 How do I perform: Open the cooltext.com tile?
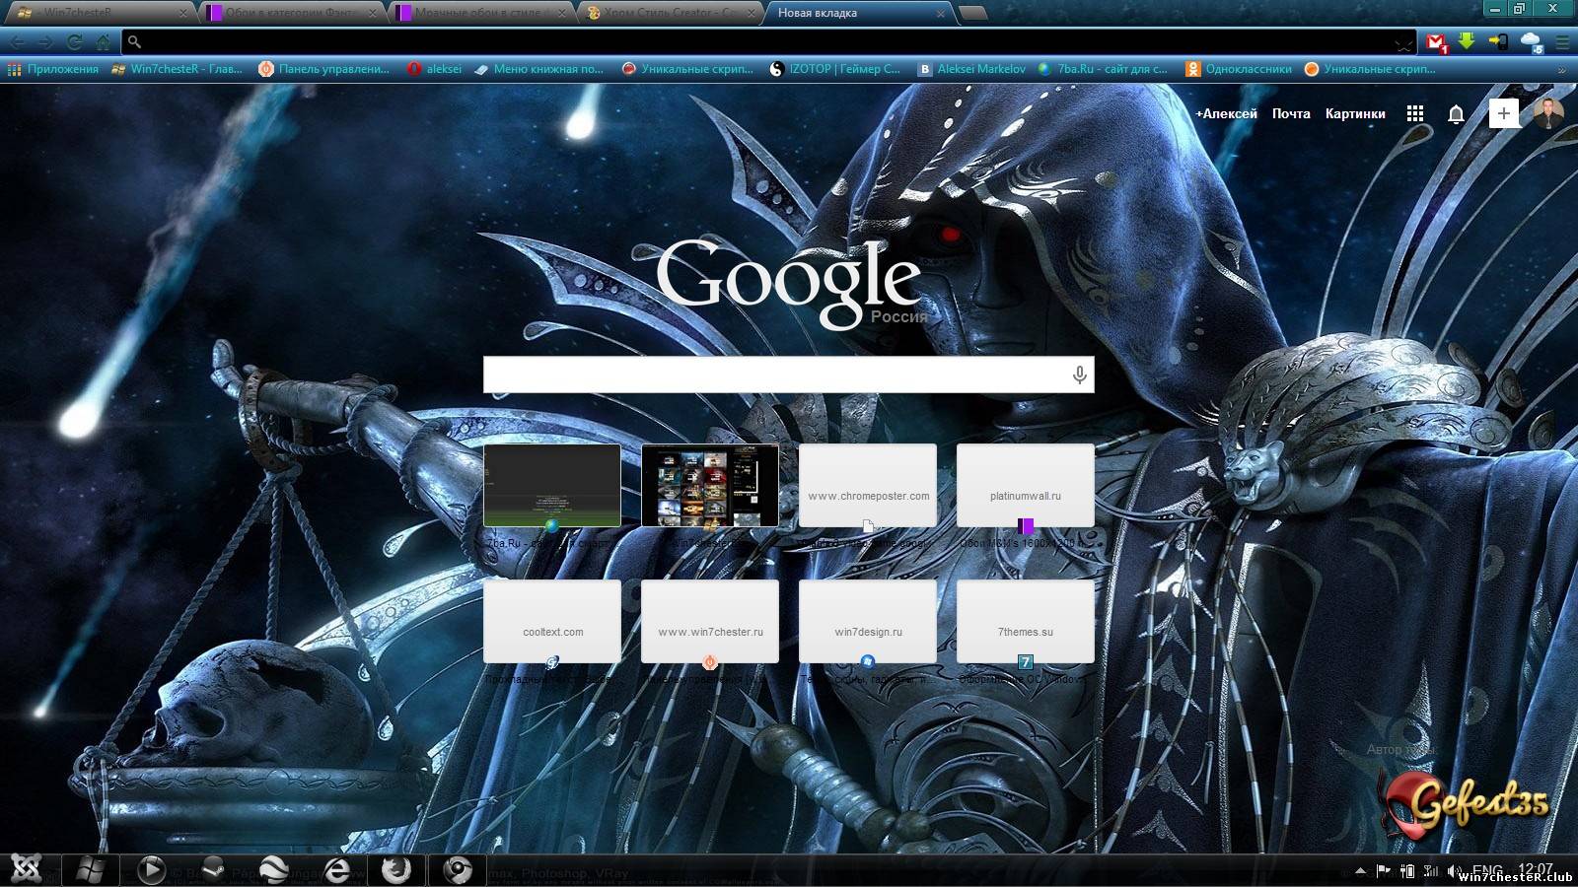[552, 621]
